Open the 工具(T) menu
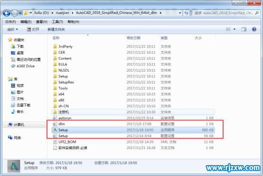This screenshot has height=176, width=263. (57, 22)
